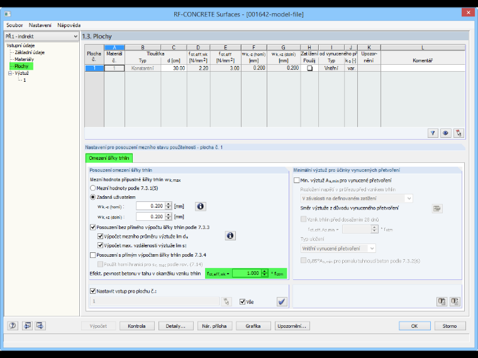478x358 pixels.
Task: Click the pick-surface icon below the table
Action: click(459, 133)
